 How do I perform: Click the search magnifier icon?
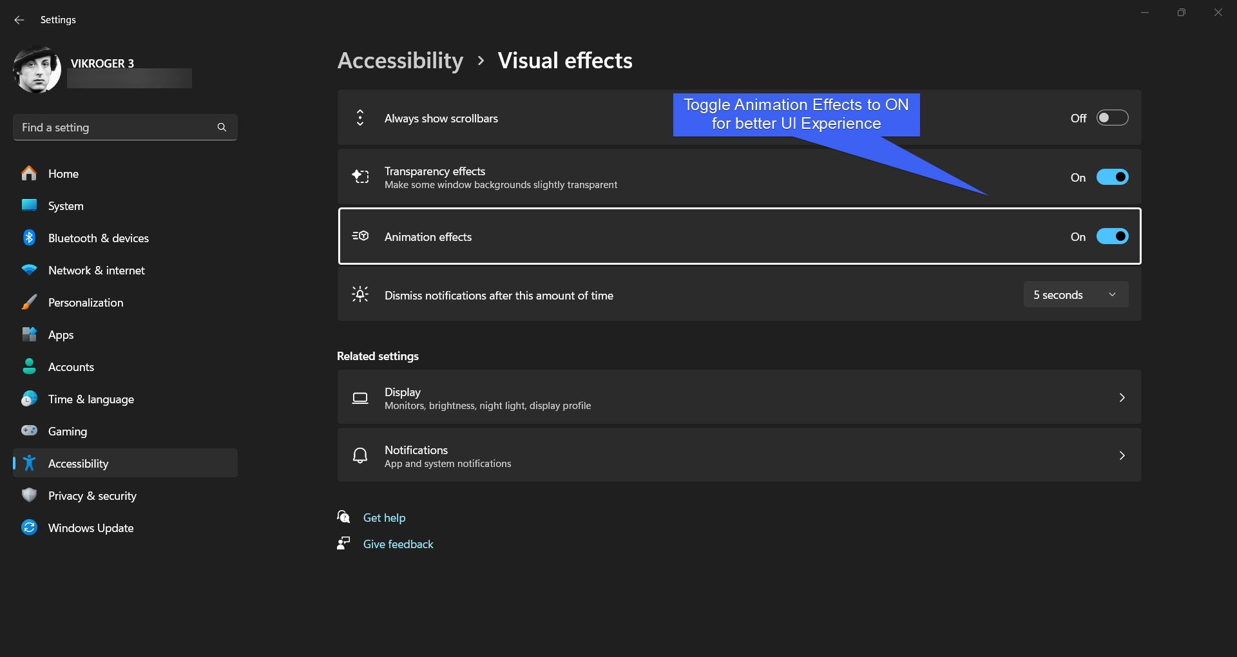[x=222, y=128]
